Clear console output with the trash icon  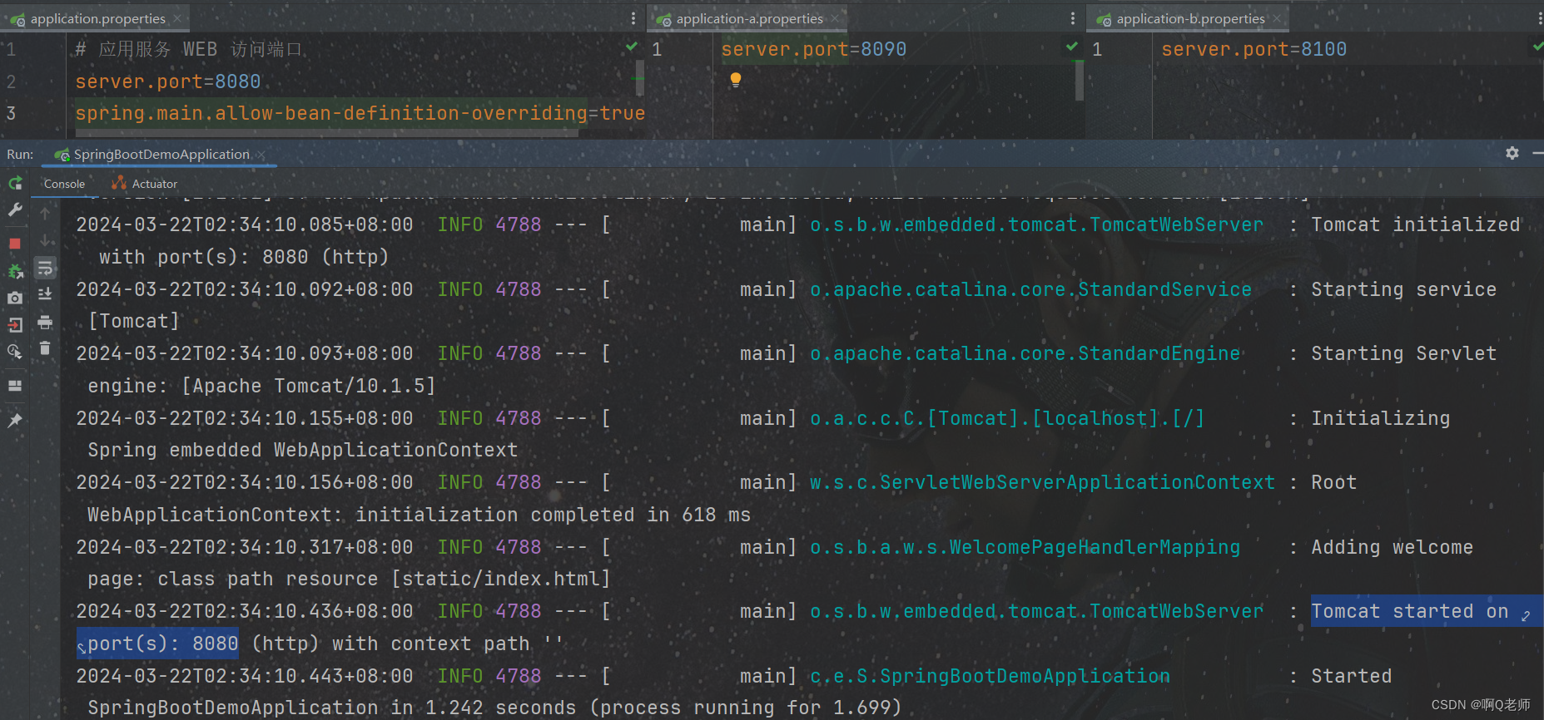[x=45, y=348]
